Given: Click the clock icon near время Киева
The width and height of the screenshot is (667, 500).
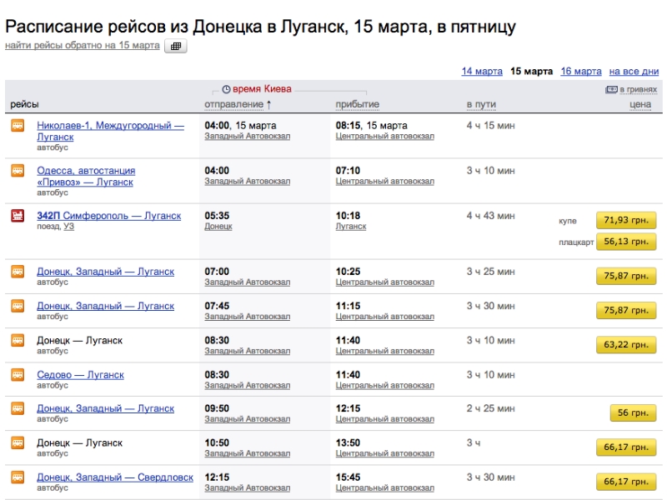Looking at the screenshot, I should tap(226, 89).
